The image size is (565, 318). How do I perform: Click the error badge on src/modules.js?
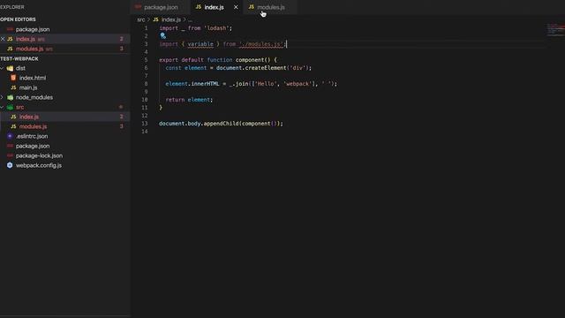pos(122,126)
